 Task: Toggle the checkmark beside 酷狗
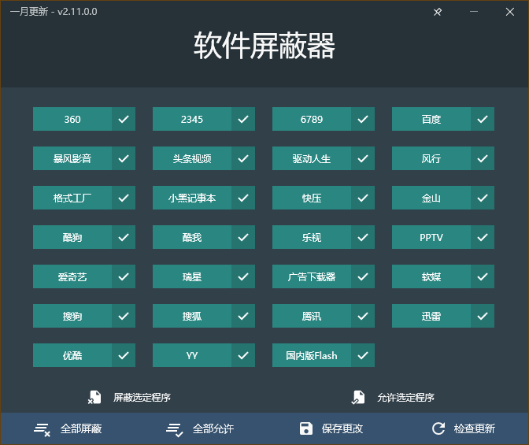pyautogui.click(x=124, y=237)
